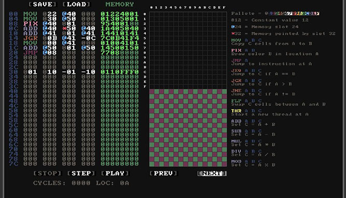Select the JMP opcode at address 20
Image resolution: width=346 pixels, height=198 pixels.
pos(31,52)
